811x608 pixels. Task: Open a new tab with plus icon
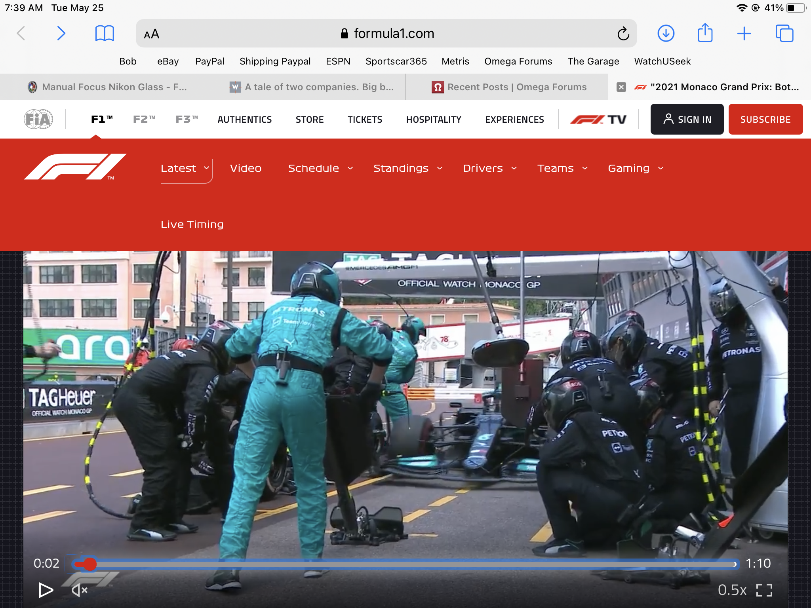[x=744, y=34]
